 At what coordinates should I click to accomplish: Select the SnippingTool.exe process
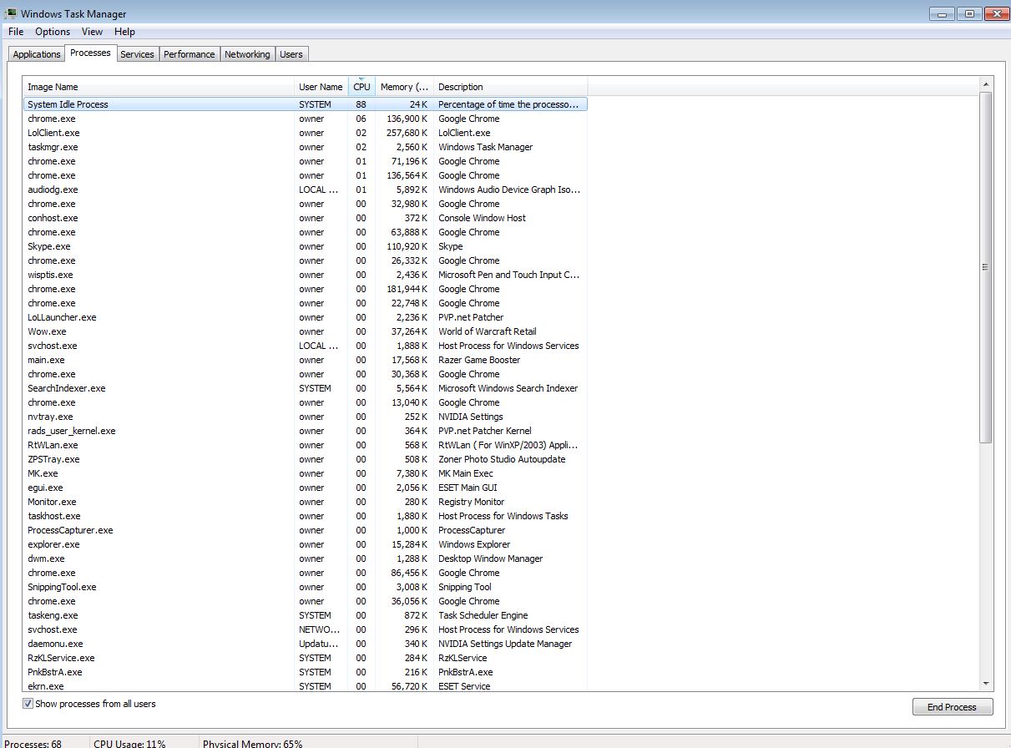(x=305, y=587)
